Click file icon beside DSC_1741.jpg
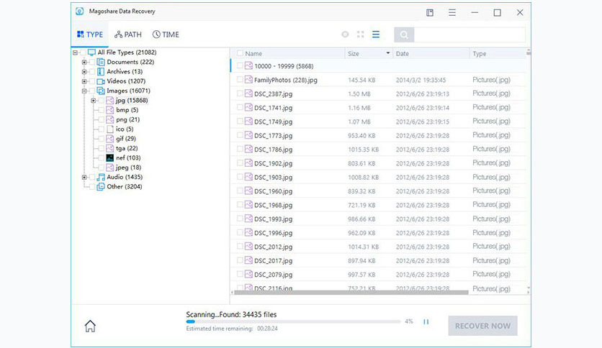 [248, 107]
